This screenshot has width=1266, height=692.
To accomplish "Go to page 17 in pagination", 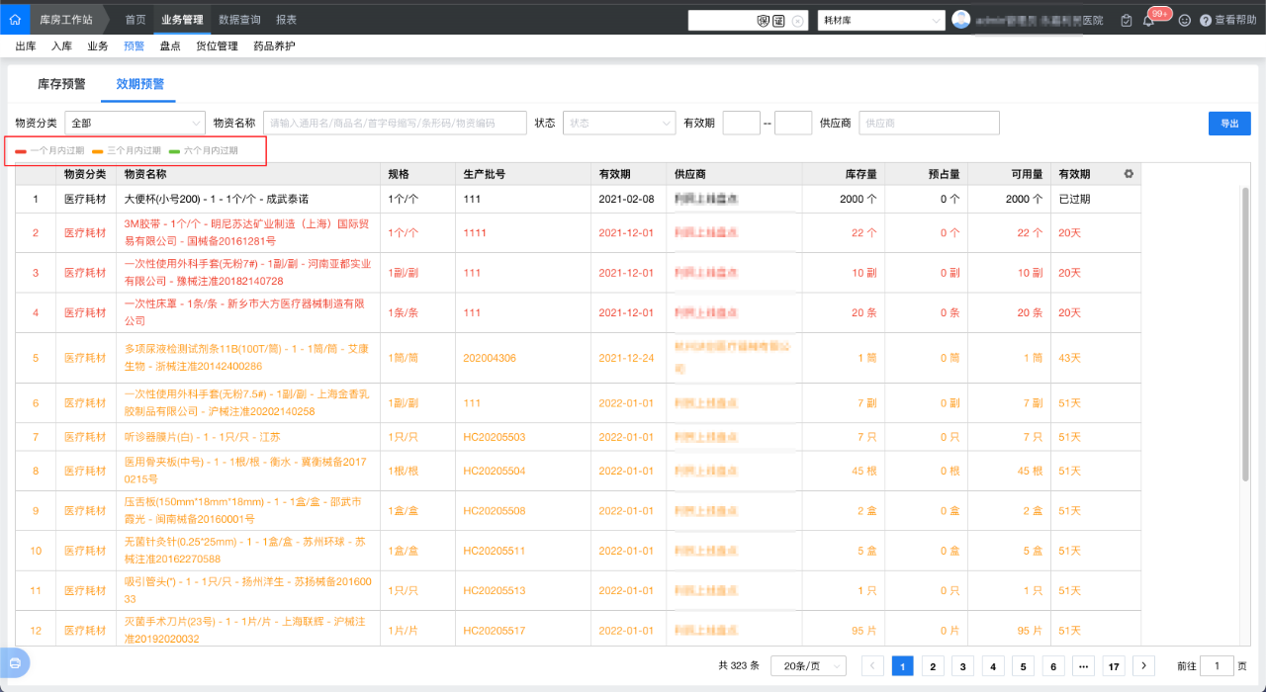I will click(1113, 666).
